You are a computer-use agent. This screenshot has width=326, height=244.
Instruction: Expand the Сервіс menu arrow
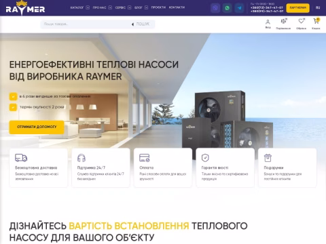pos(130,7)
